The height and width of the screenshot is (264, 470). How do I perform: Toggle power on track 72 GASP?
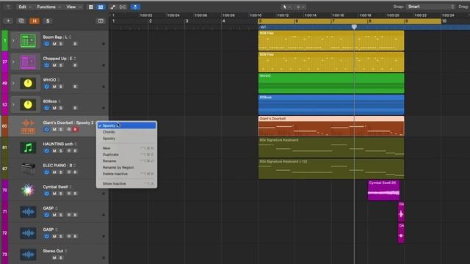coord(46,236)
